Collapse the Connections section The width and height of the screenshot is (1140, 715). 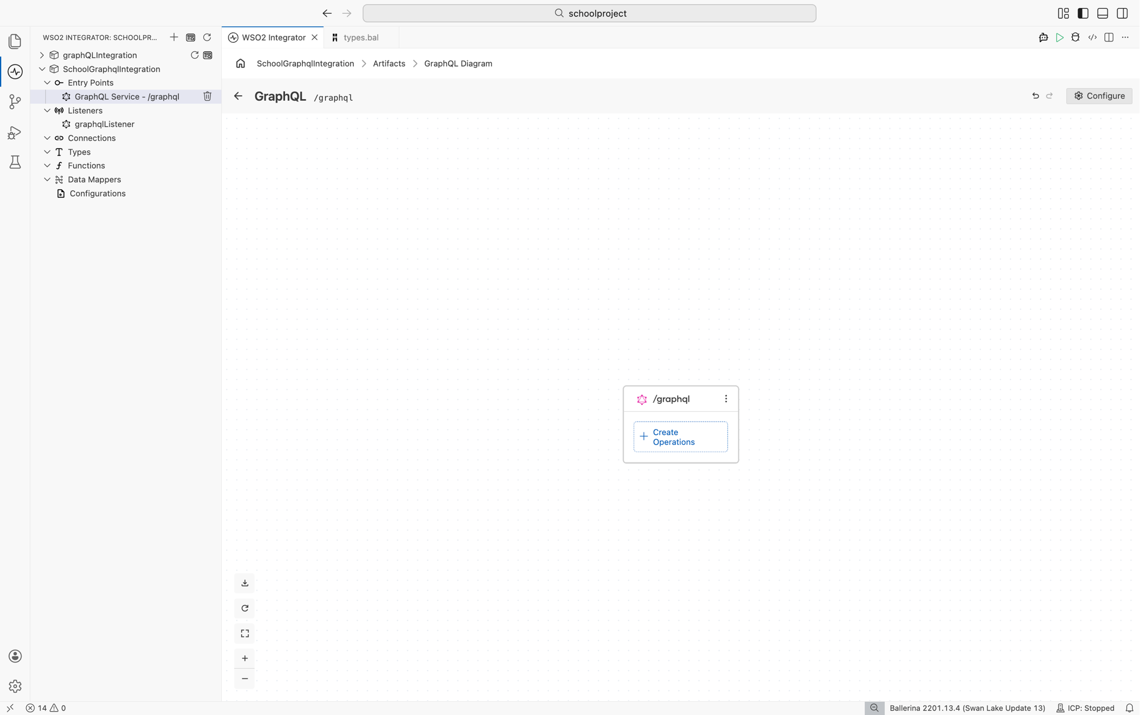click(47, 138)
